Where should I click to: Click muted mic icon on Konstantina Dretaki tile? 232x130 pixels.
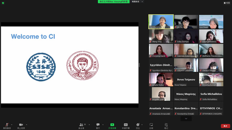tap(175, 114)
